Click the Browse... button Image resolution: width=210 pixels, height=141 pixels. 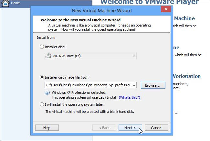point(153,85)
